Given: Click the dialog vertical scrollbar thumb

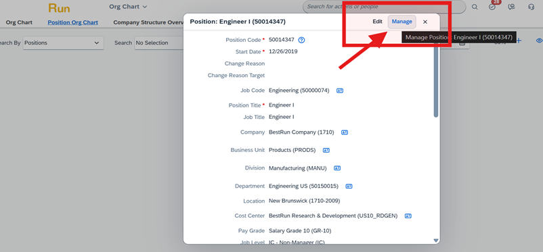Looking at the screenshot, I should [x=436, y=80].
